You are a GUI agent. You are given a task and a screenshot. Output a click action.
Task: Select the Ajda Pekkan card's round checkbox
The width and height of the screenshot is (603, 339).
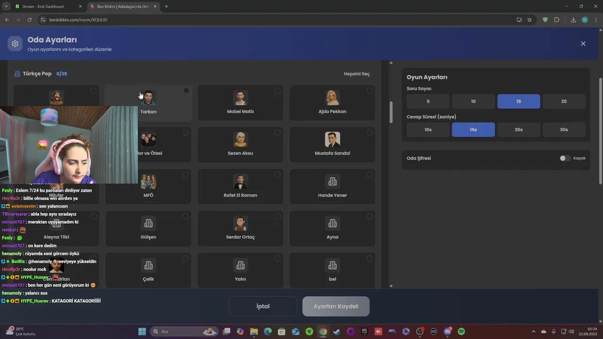coord(369,91)
